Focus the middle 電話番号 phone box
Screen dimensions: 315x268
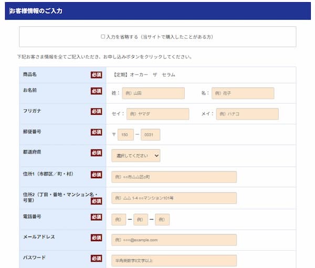tap(141, 219)
